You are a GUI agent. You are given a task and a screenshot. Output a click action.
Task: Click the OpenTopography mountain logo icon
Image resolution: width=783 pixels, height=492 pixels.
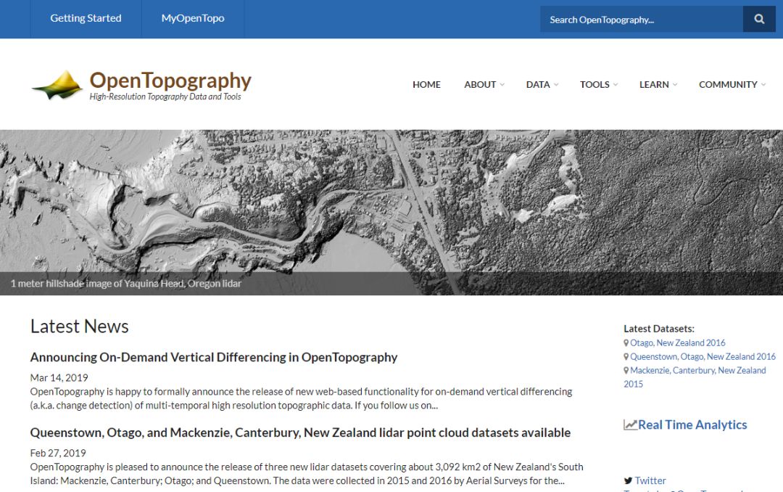tap(57, 85)
